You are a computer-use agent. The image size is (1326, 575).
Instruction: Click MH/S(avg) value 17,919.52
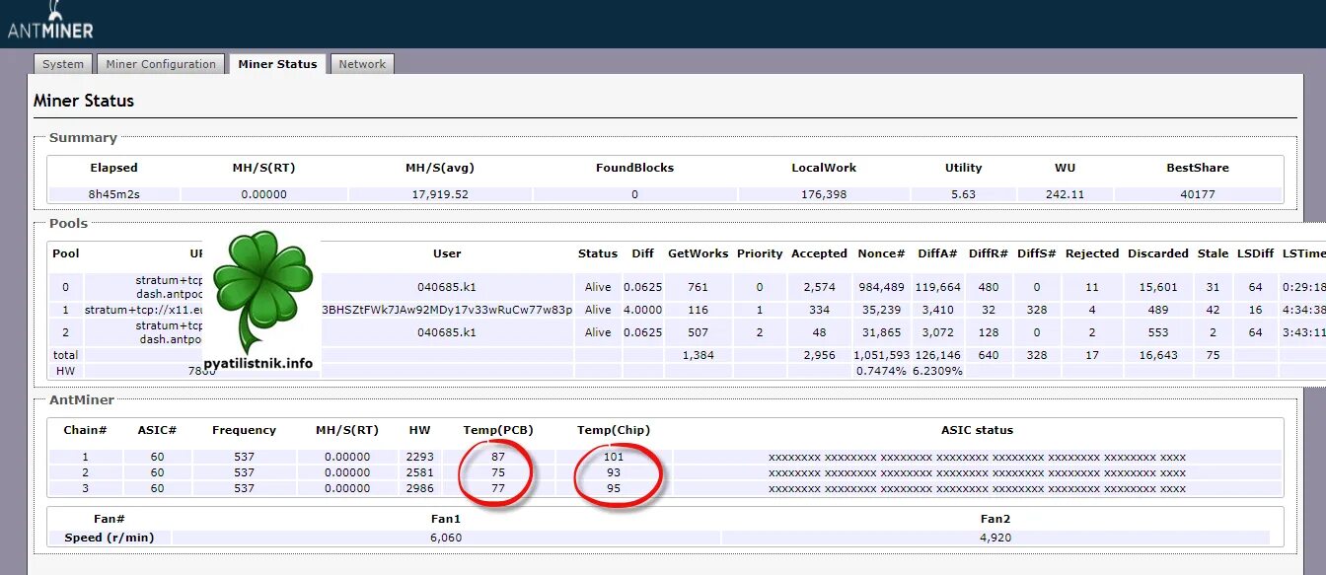[440, 194]
